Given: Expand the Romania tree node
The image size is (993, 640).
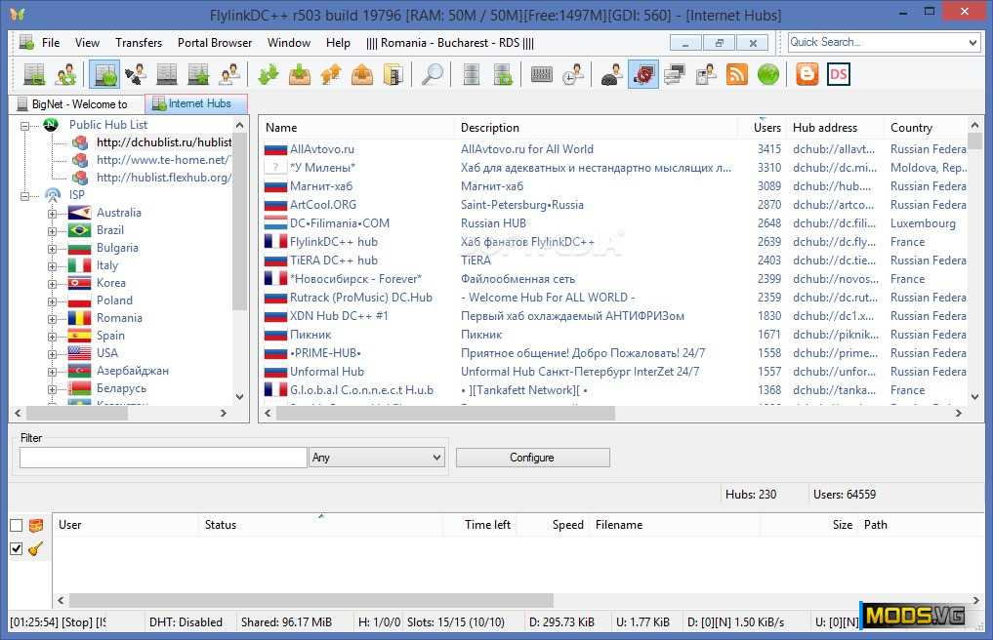Looking at the screenshot, I should (53, 318).
